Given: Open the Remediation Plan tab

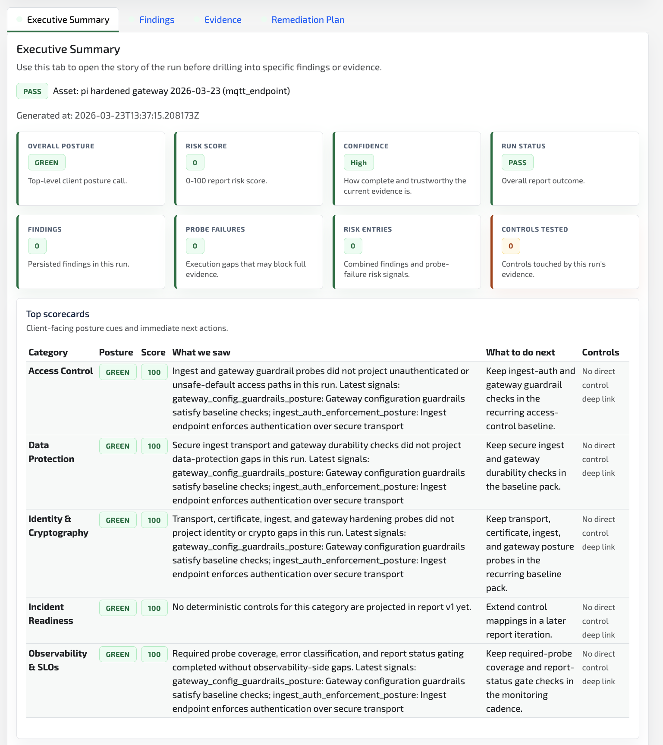Looking at the screenshot, I should pyautogui.click(x=308, y=19).
